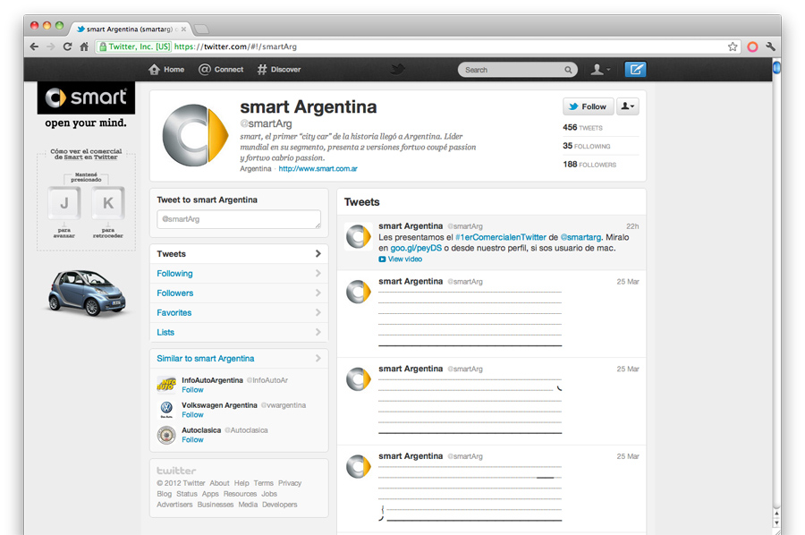Follow Volkswagen Argentina
The height and width of the screenshot is (535, 805).
point(192,415)
